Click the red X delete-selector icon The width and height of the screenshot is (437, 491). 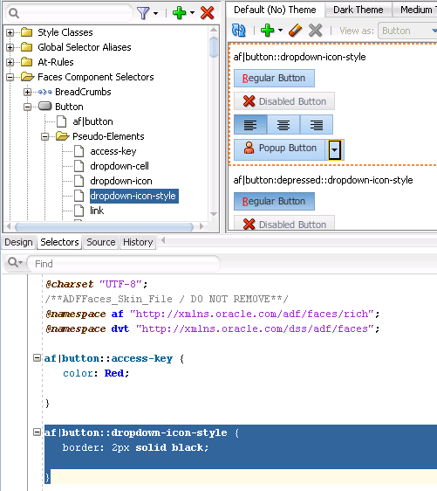[208, 13]
